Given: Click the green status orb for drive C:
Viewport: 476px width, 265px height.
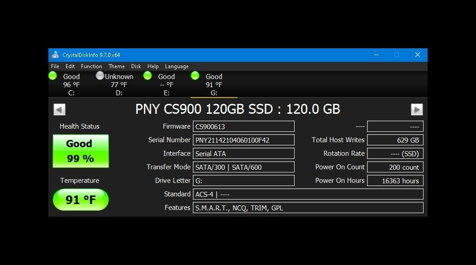Looking at the screenshot, I should coord(53,76).
